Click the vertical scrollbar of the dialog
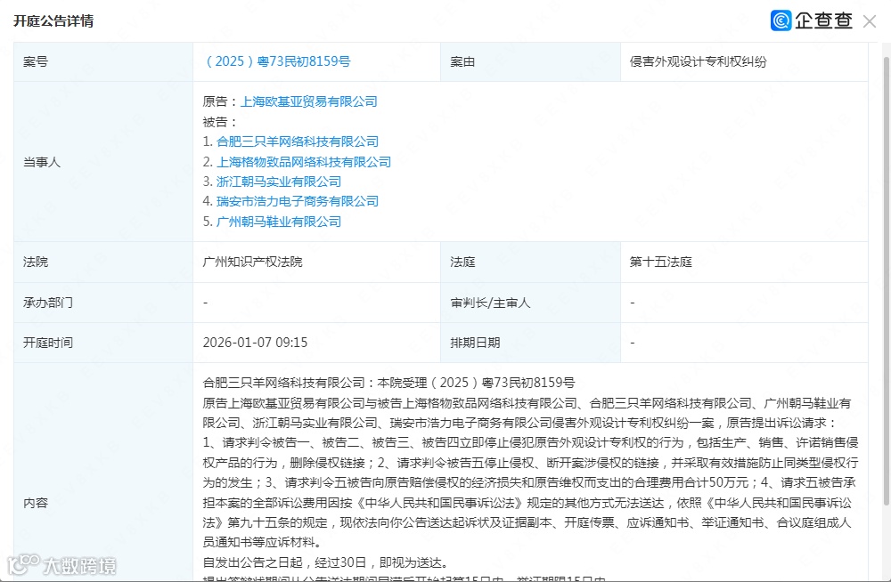The width and height of the screenshot is (891, 582). click(887, 280)
